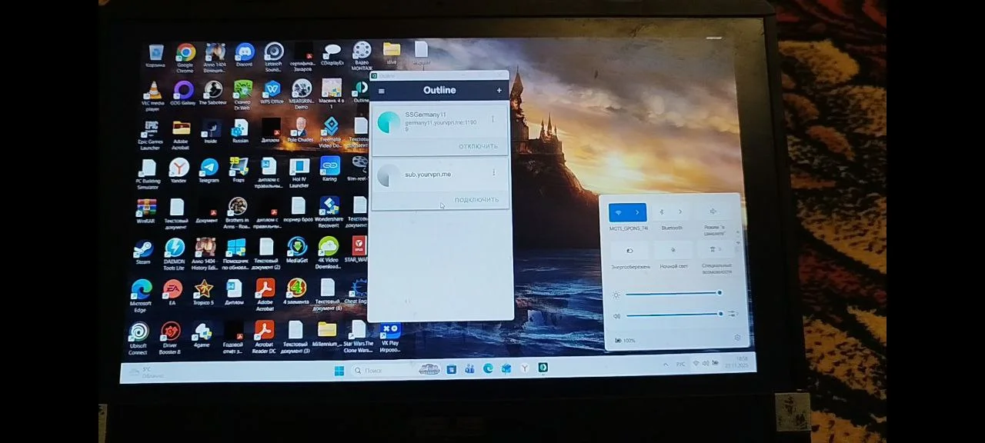The image size is (985, 443).
Task: Click the plus icon to add server
Action: click(x=499, y=90)
